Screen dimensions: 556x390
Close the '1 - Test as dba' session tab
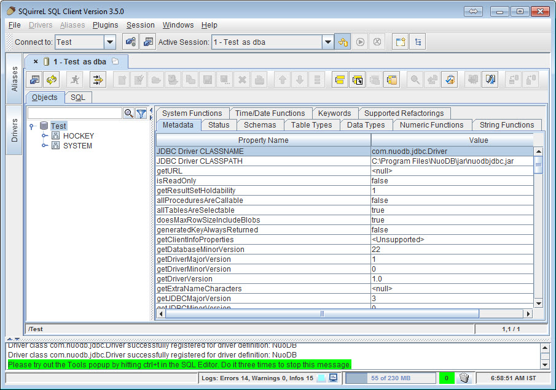pos(36,61)
